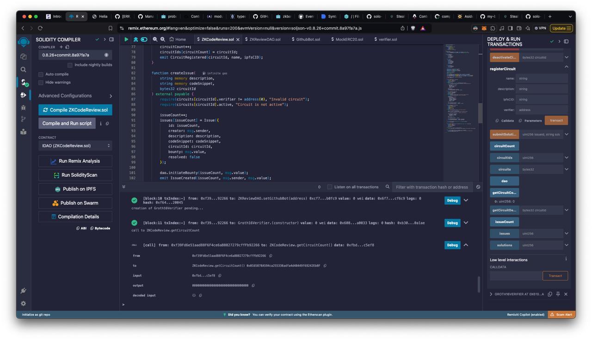The width and height of the screenshot is (592, 340).
Task: Check Hide warnings option
Action: (41, 82)
